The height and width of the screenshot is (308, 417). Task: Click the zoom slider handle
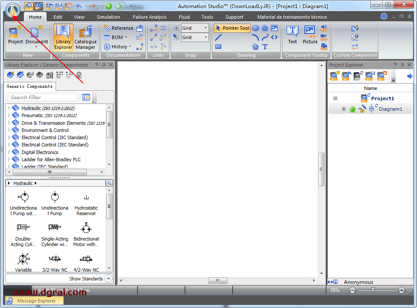click(373, 290)
